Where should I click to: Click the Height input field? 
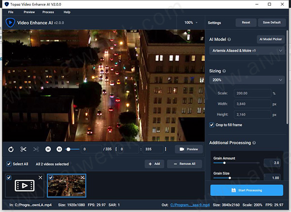(253, 115)
